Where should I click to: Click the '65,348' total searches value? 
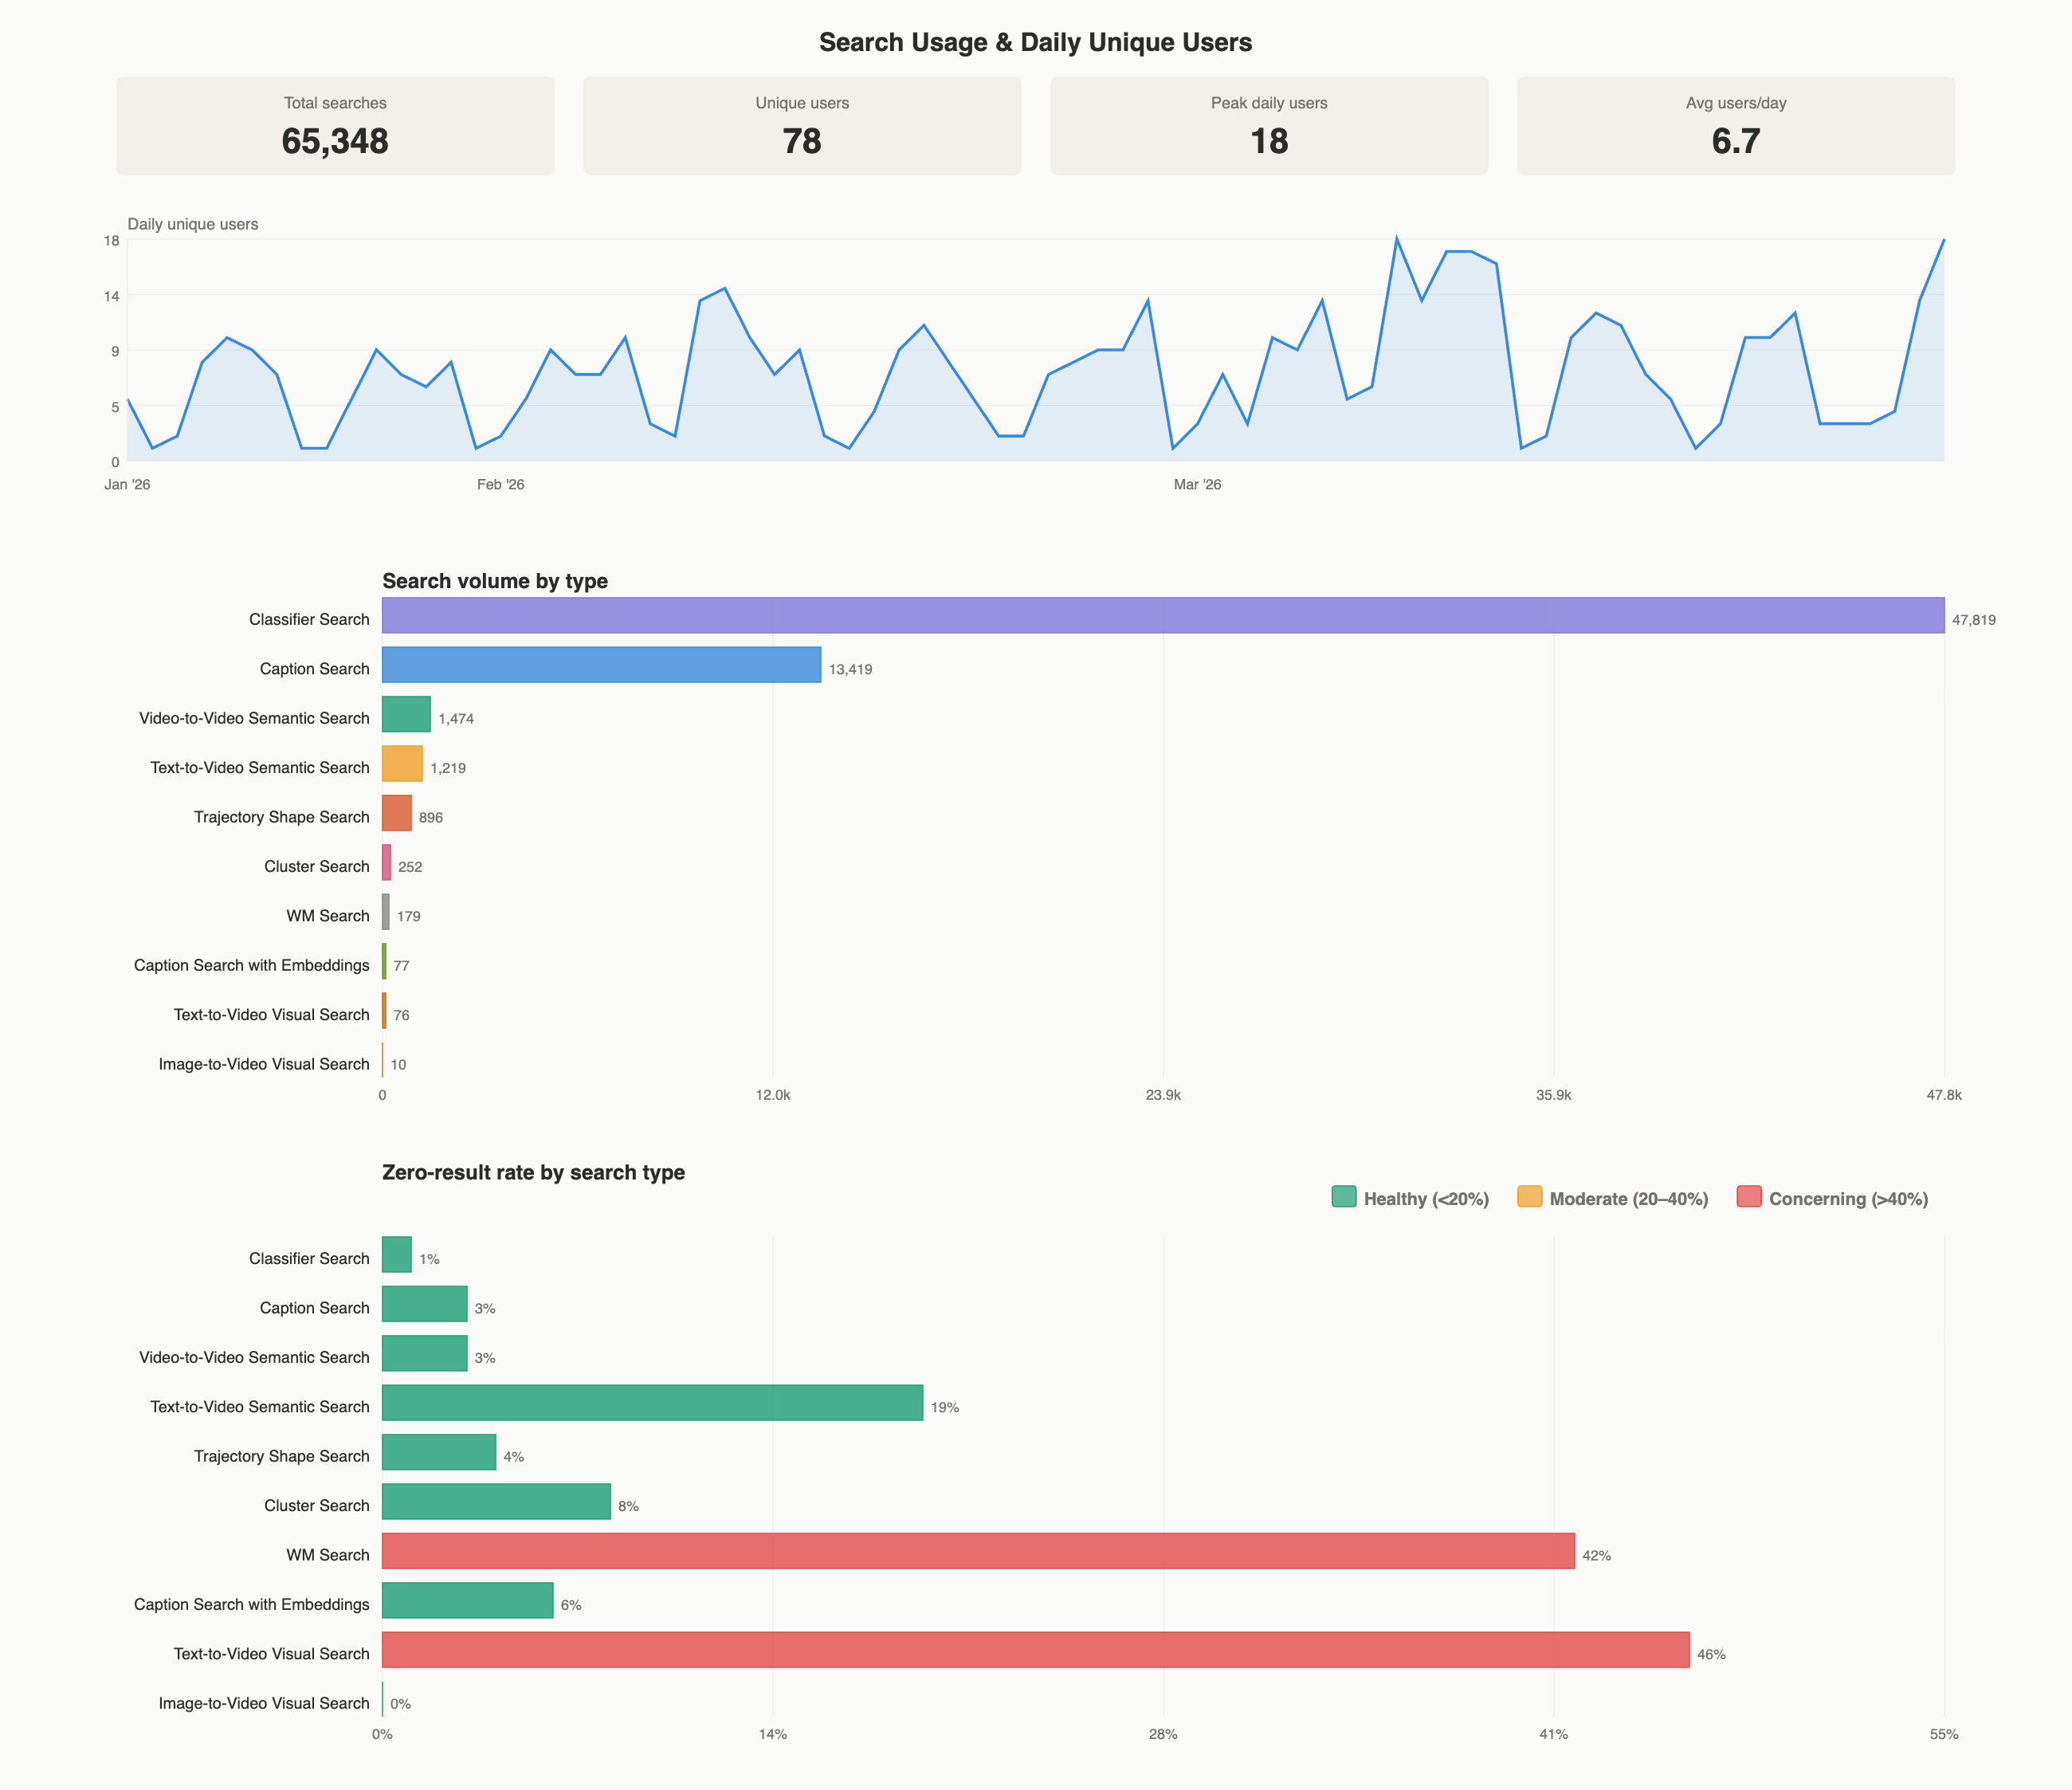coord(335,141)
